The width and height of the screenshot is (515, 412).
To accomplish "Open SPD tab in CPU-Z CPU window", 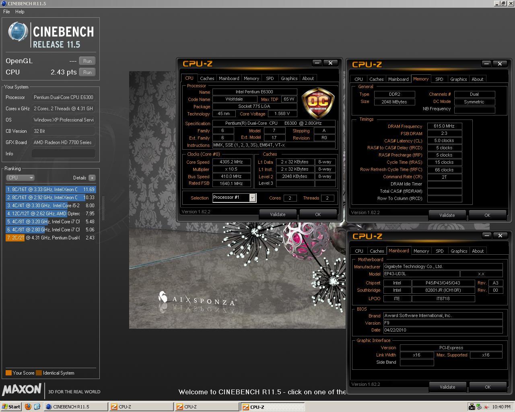I will click(270, 78).
